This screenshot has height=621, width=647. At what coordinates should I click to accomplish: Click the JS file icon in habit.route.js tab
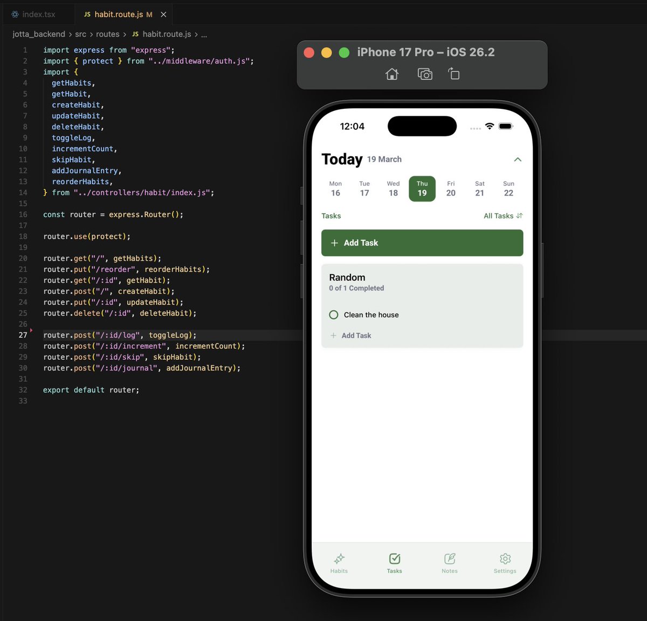(87, 15)
